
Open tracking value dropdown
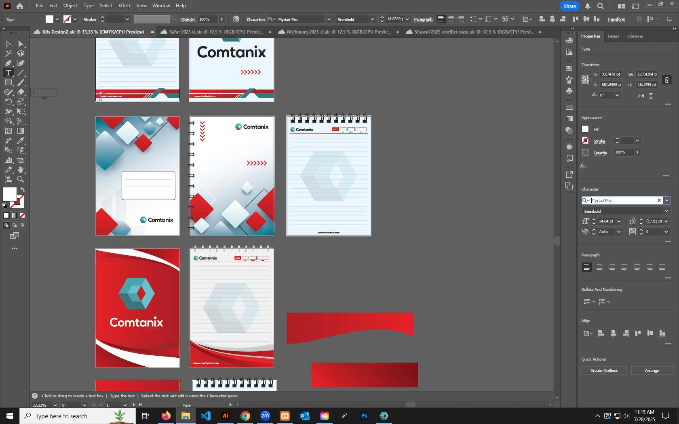point(666,232)
